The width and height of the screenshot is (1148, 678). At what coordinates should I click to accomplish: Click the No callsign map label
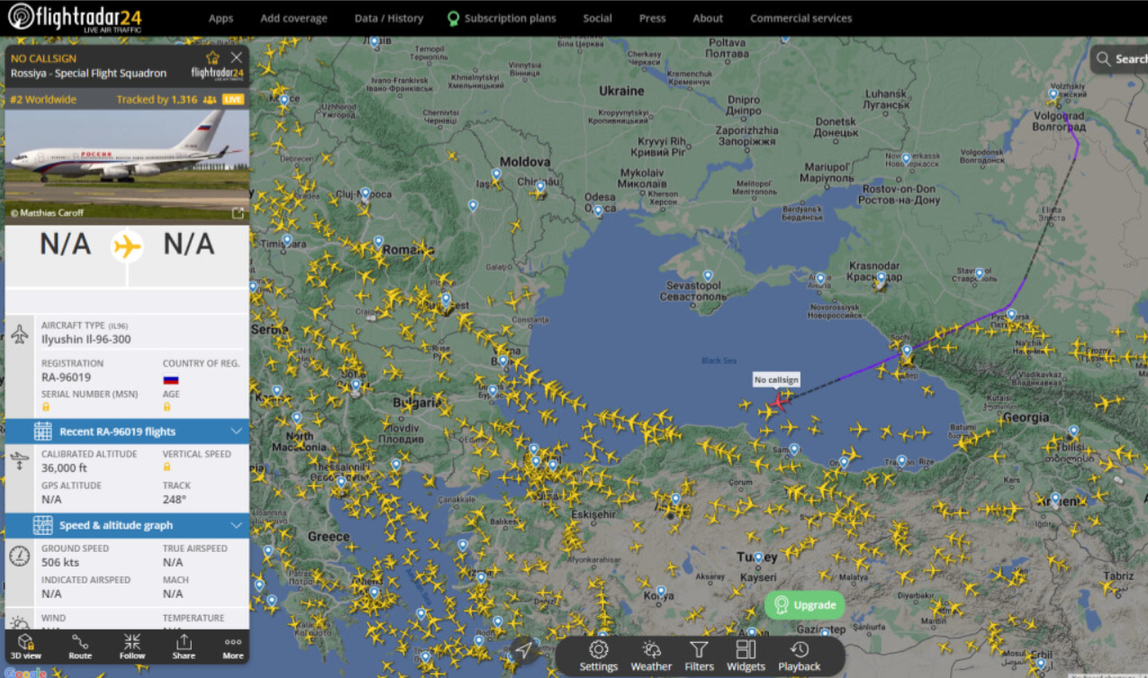tap(776, 380)
